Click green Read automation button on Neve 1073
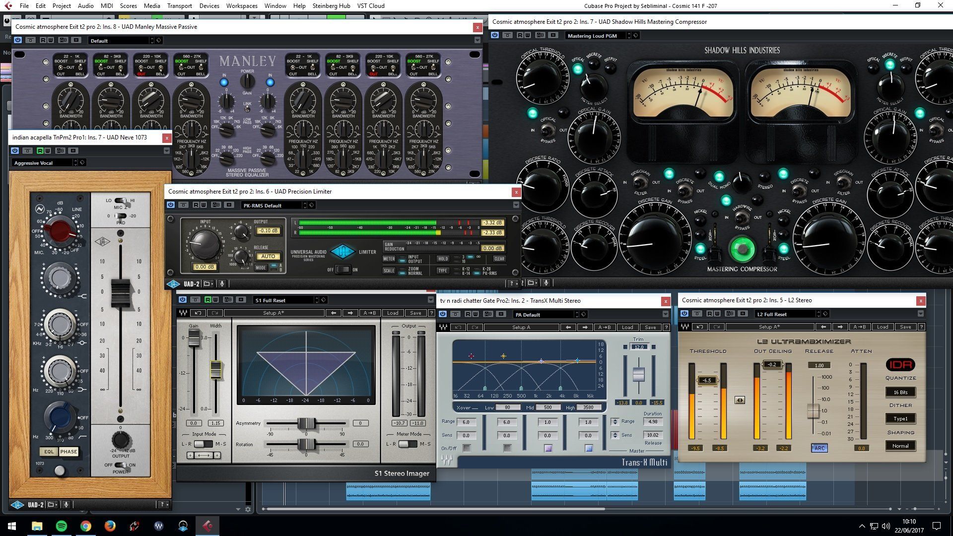Viewport: 953px width, 536px height. [x=40, y=150]
